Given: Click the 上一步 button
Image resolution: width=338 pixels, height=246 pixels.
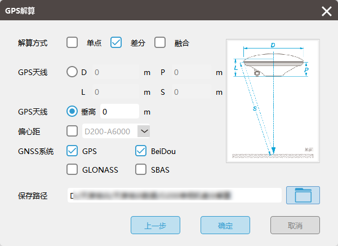Looking at the screenshot, I should point(155,225).
